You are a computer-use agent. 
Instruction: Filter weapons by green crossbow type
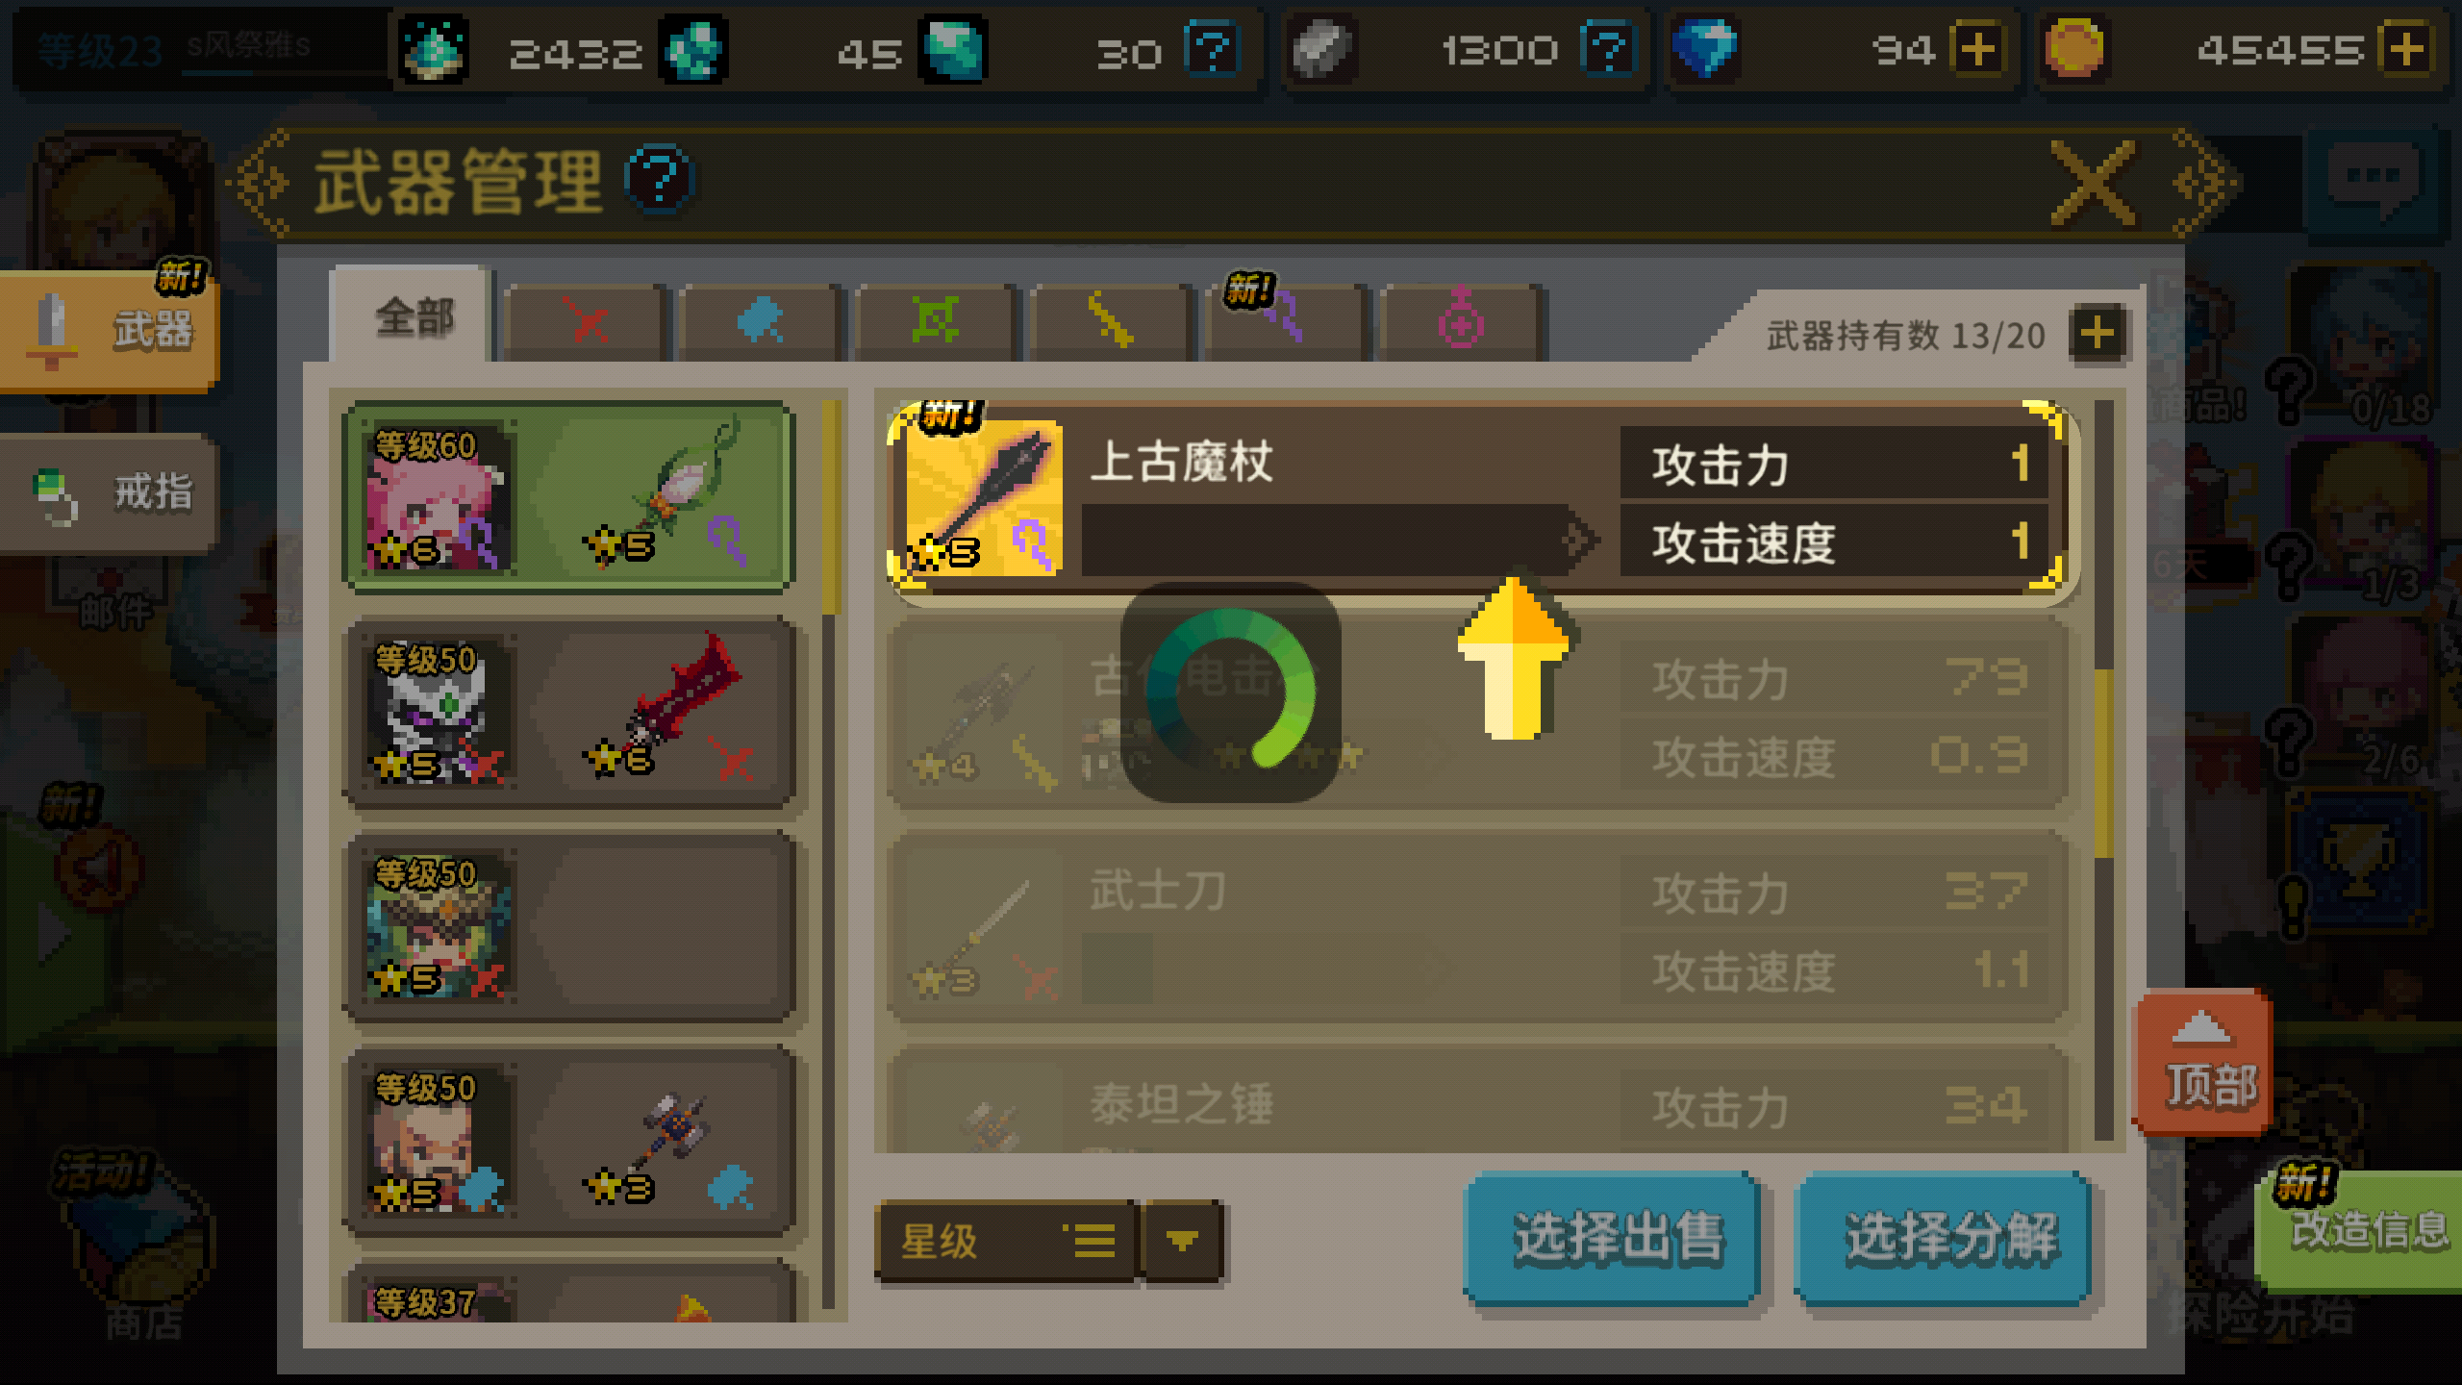pyautogui.click(x=935, y=322)
